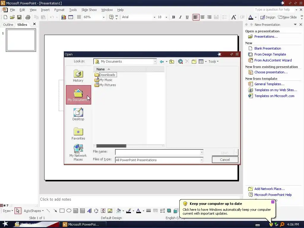Toggle Underline formatting button
The width and height of the screenshot is (304, 228).
pos(187,17)
